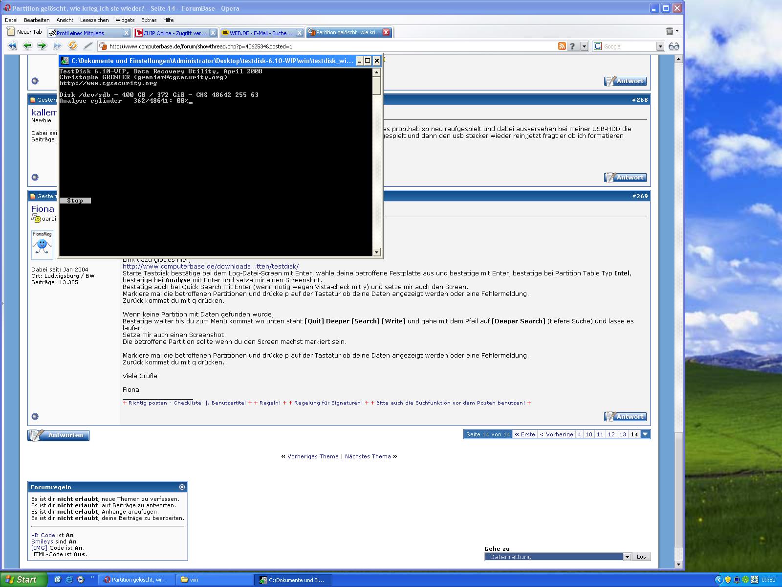Open the search engine dropdown arrow
The height and width of the screenshot is (587, 782).
(660, 46)
